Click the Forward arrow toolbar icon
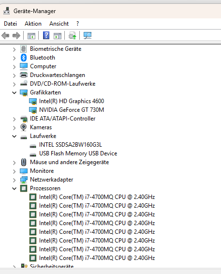221x274 pixels. (x=16, y=36)
